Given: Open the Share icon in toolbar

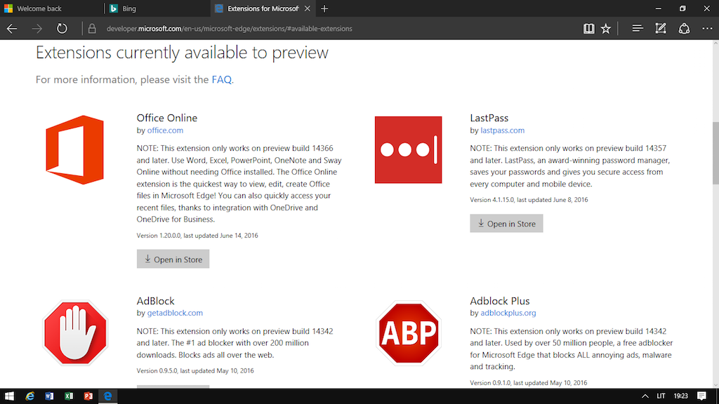Looking at the screenshot, I should [x=684, y=29].
